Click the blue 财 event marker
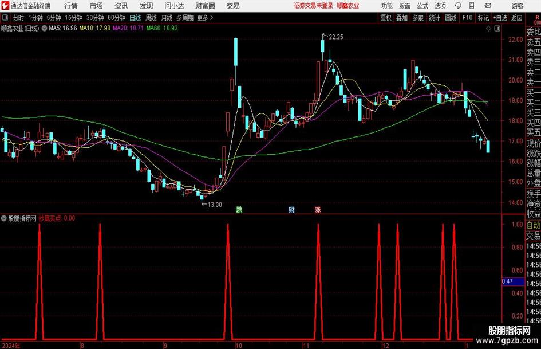This screenshot has width=541, height=349. coord(291,209)
